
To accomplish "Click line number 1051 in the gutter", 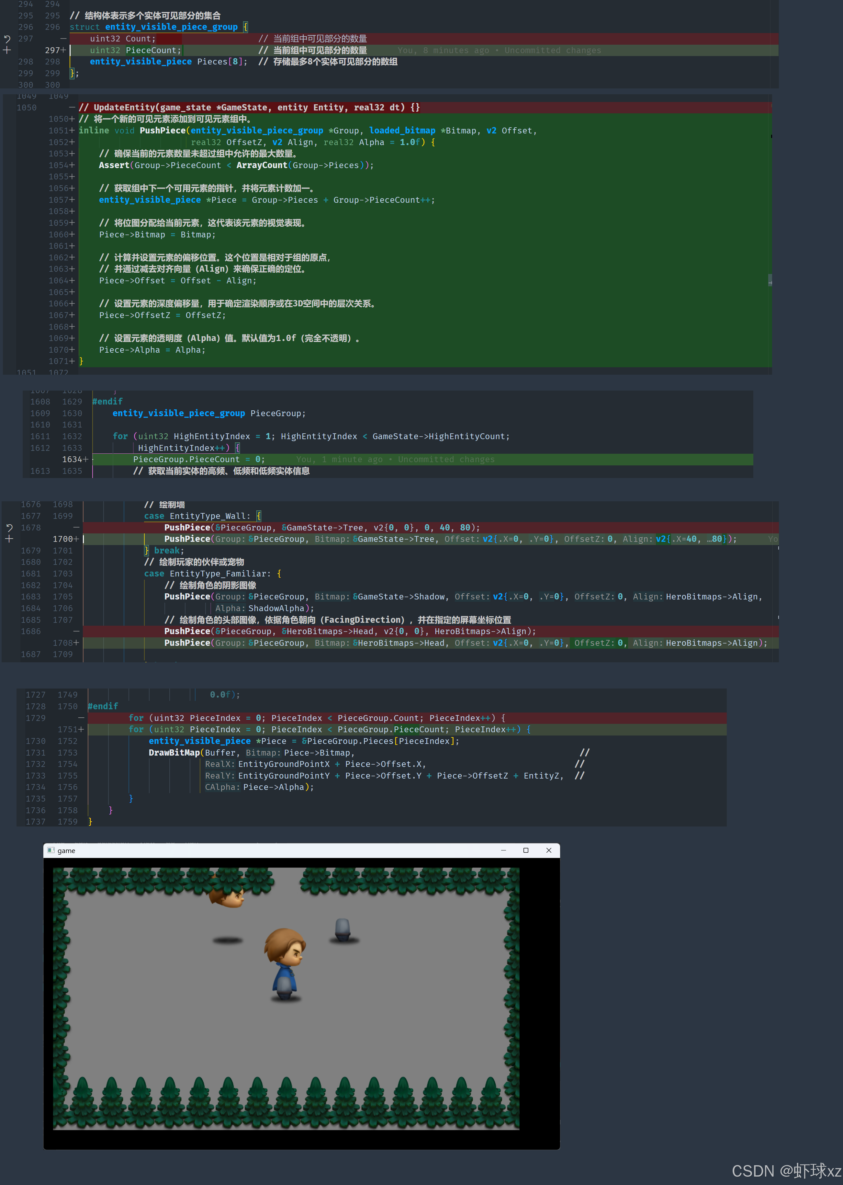I will click(x=59, y=131).
